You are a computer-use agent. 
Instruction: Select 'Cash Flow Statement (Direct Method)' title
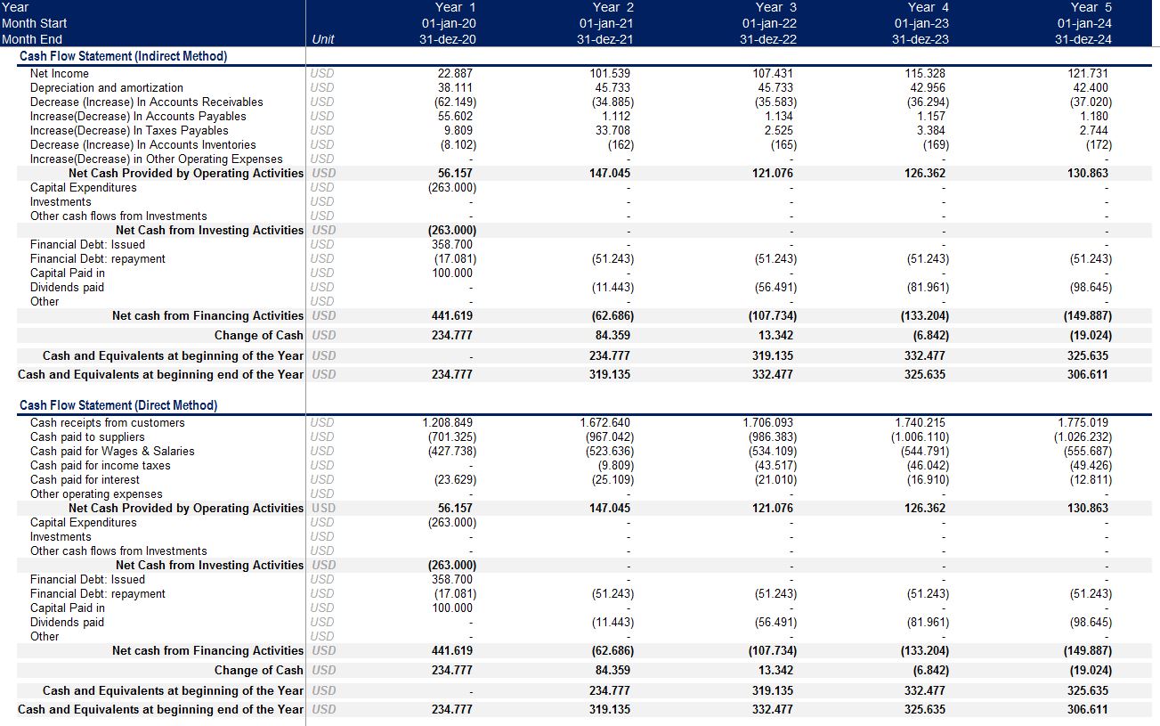pos(118,405)
